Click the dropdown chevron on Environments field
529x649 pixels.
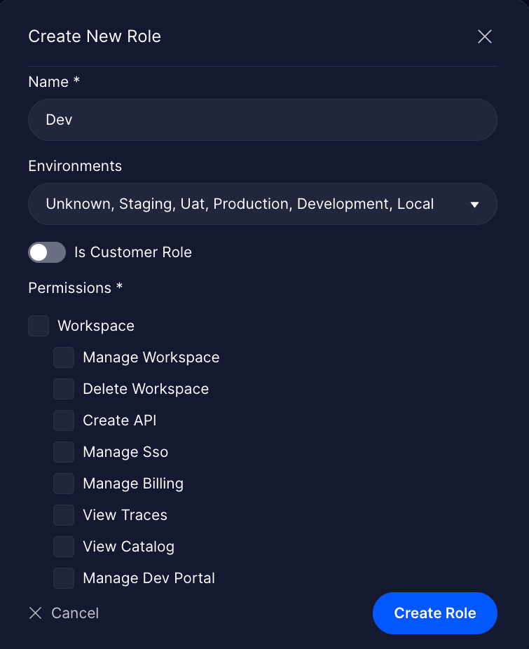coord(475,204)
